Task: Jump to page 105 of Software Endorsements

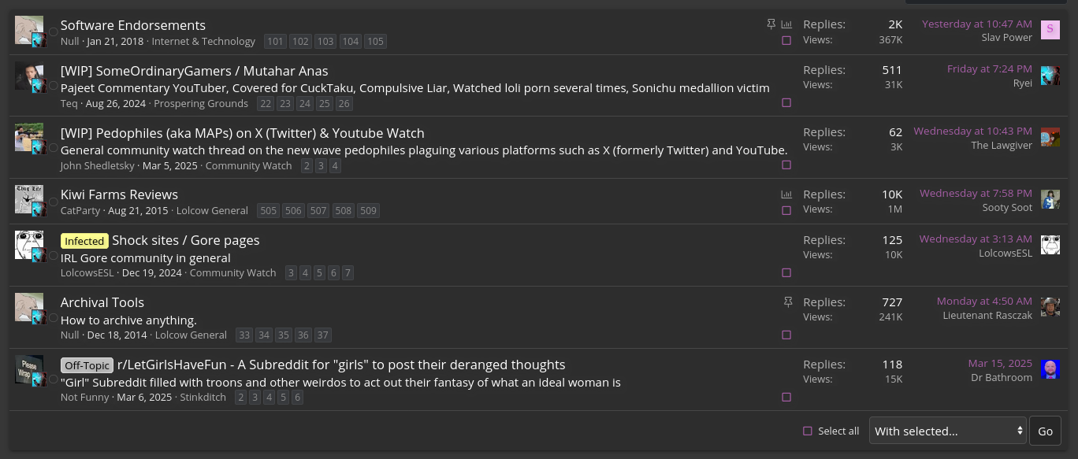Action: (x=376, y=41)
